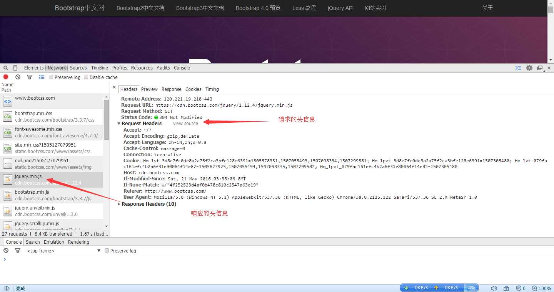Click the speaker mute icon in status bar

pos(494,288)
